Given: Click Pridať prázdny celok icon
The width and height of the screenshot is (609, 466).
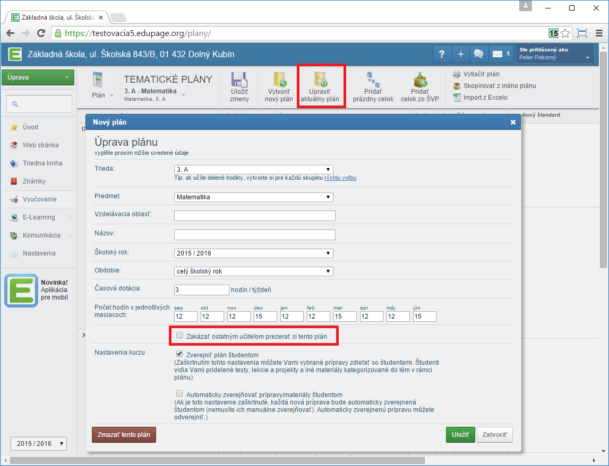Looking at the screenshot, I should coord(373,80).
